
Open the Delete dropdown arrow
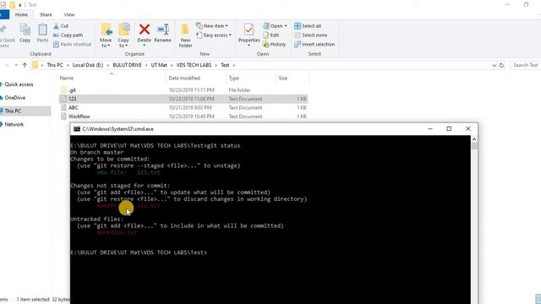145,46
